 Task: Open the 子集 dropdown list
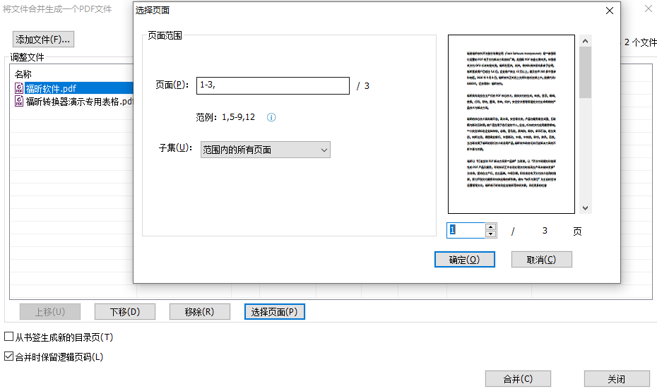click(x=265, y=150)
